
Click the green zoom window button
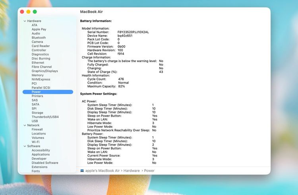[35, 12]
